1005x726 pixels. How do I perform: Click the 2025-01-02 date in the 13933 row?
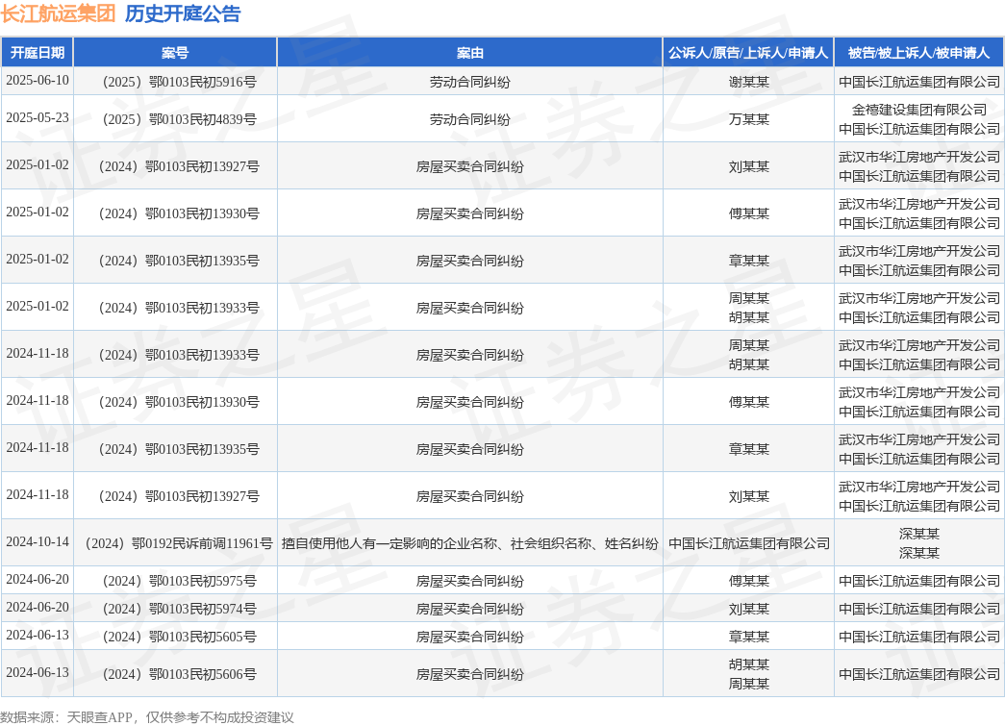pyautogui.click(x=38, y=307)
